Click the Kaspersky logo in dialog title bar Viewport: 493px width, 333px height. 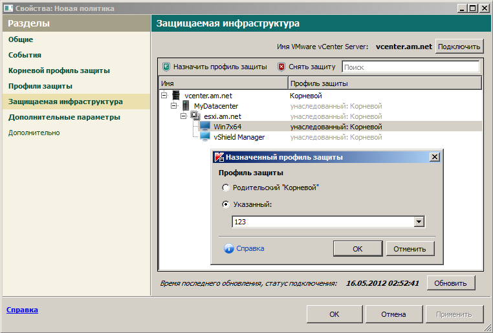[x=219, y=157]
